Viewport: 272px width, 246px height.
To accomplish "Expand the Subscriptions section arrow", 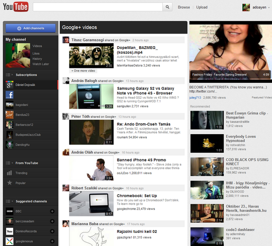I will pos(12,75).
